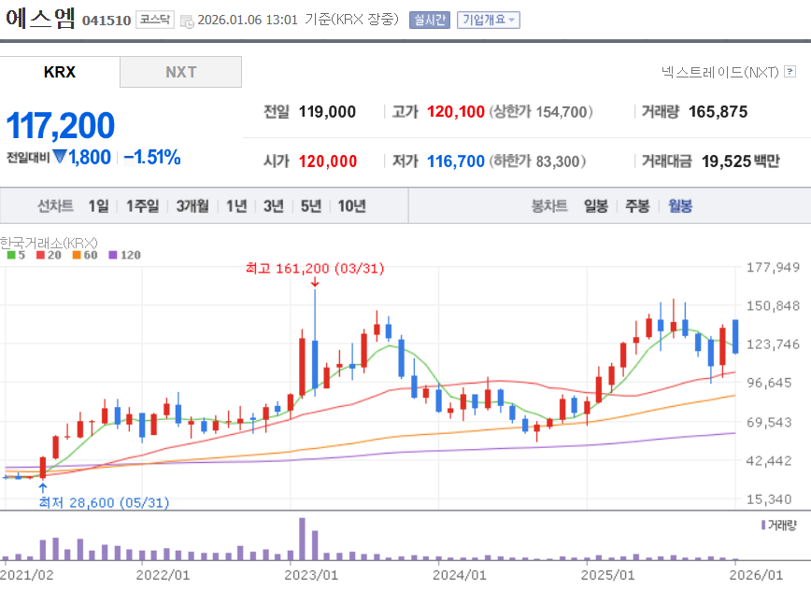811x603 pixels.
Task: Click the 전일 value 119,000
Action: [327, 112]
